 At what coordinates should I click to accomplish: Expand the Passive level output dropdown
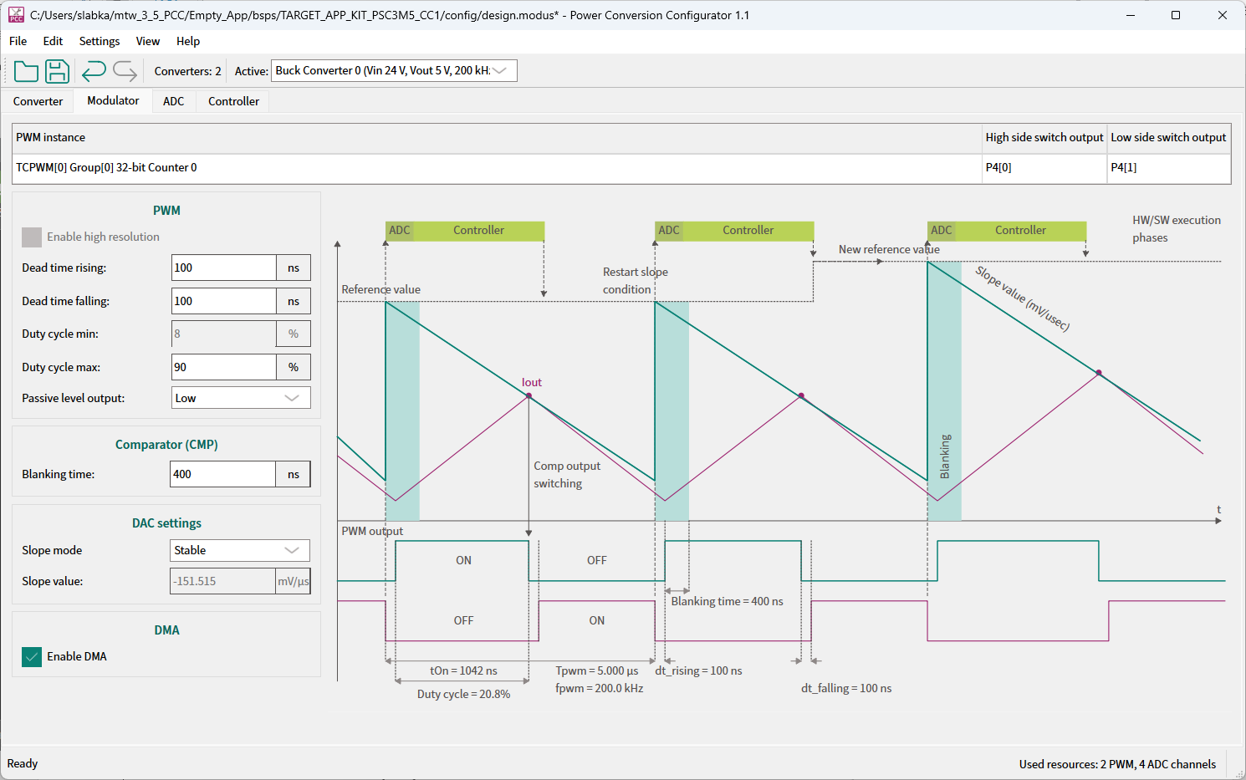(x=241, y=398)
